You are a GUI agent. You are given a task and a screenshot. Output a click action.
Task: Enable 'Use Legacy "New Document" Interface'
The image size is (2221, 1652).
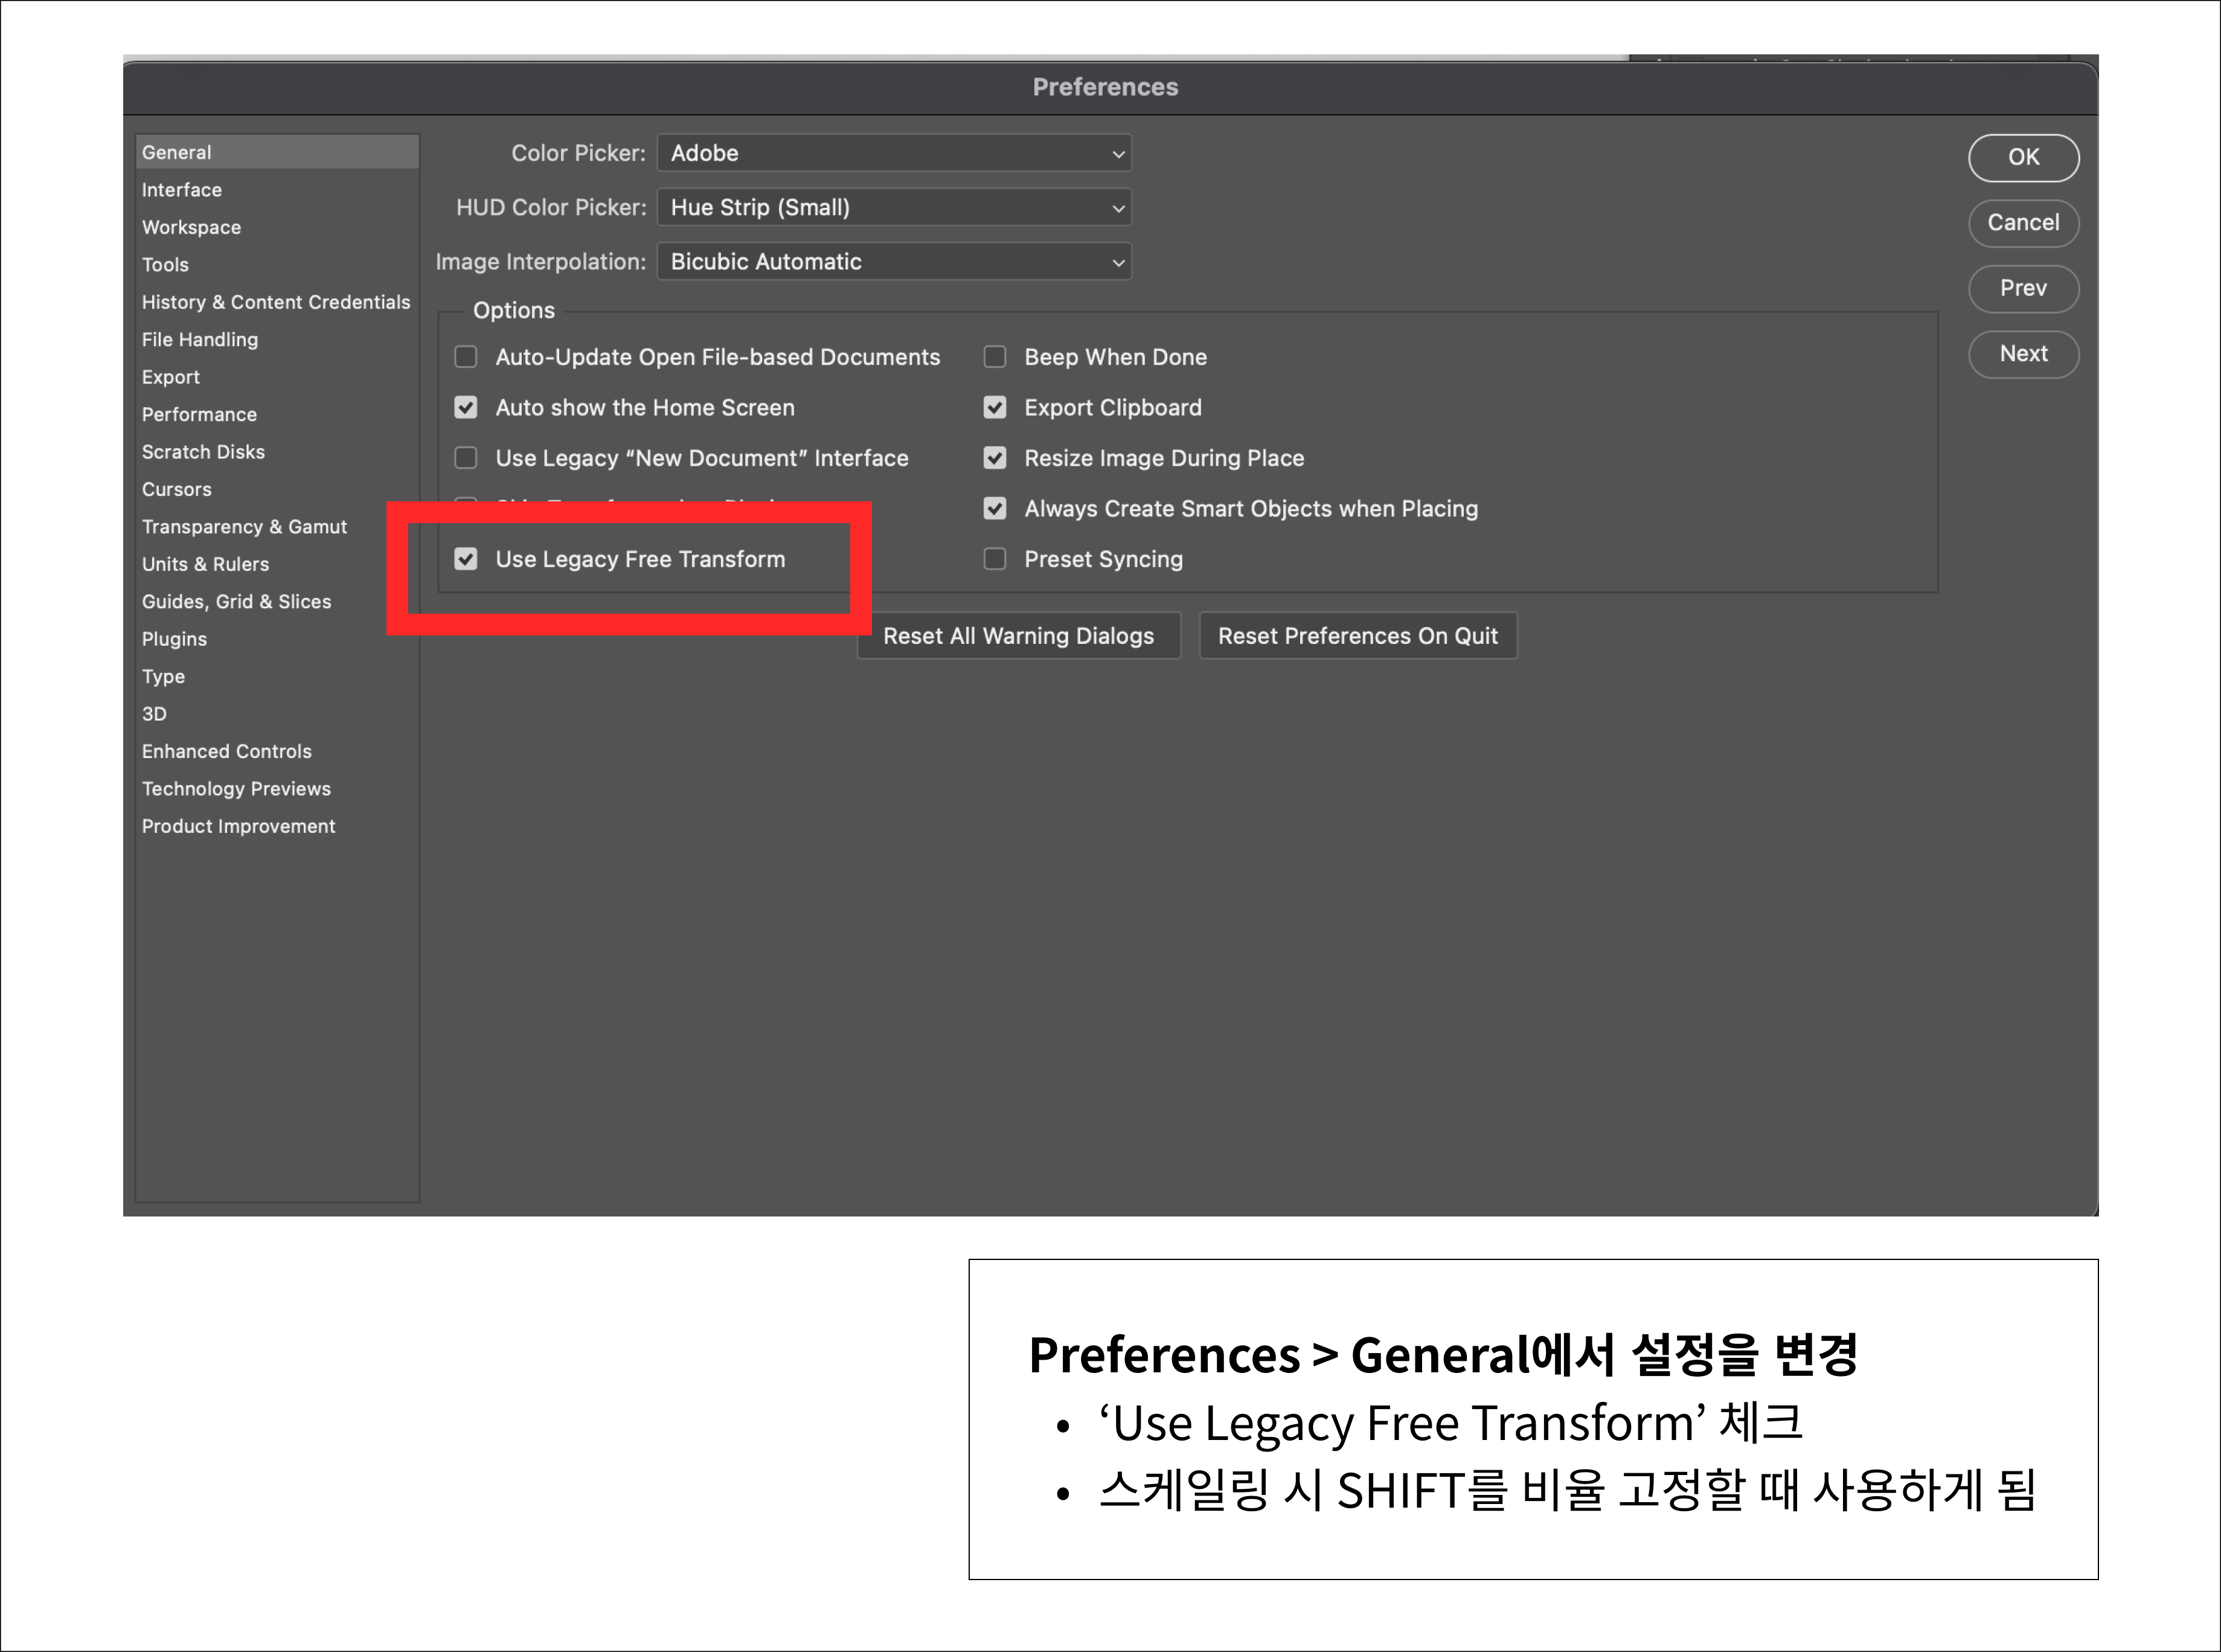point(466,458)
